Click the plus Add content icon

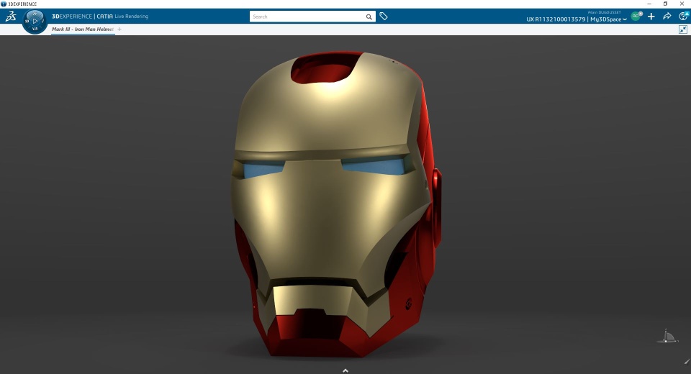click(651, 17)
